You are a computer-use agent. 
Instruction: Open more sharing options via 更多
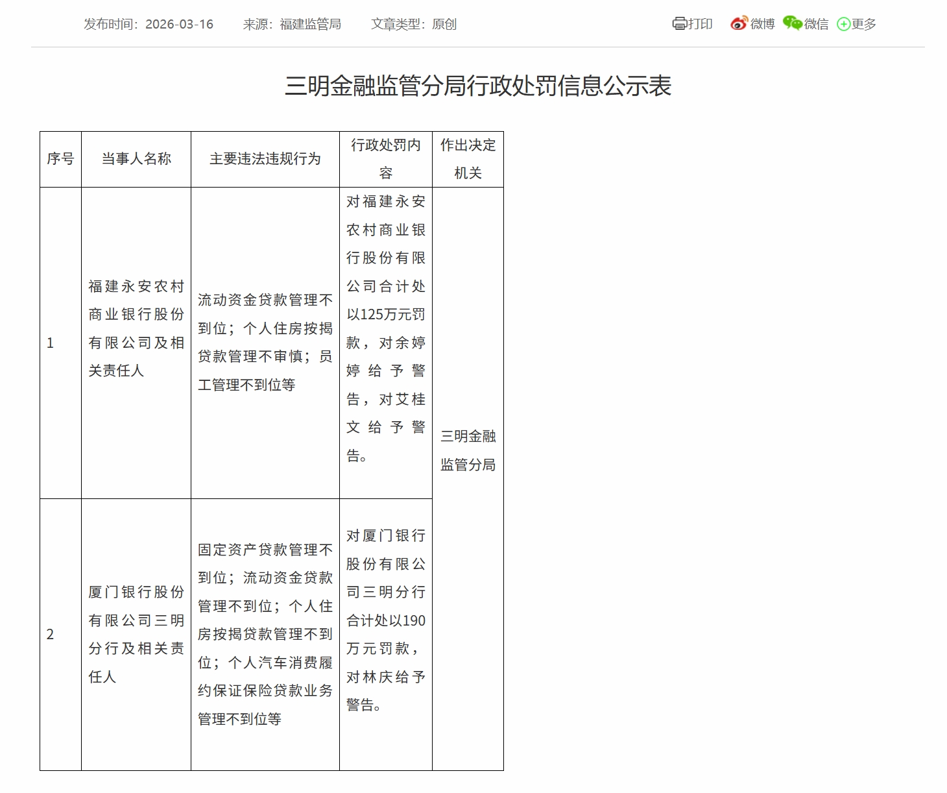[863, 23]
